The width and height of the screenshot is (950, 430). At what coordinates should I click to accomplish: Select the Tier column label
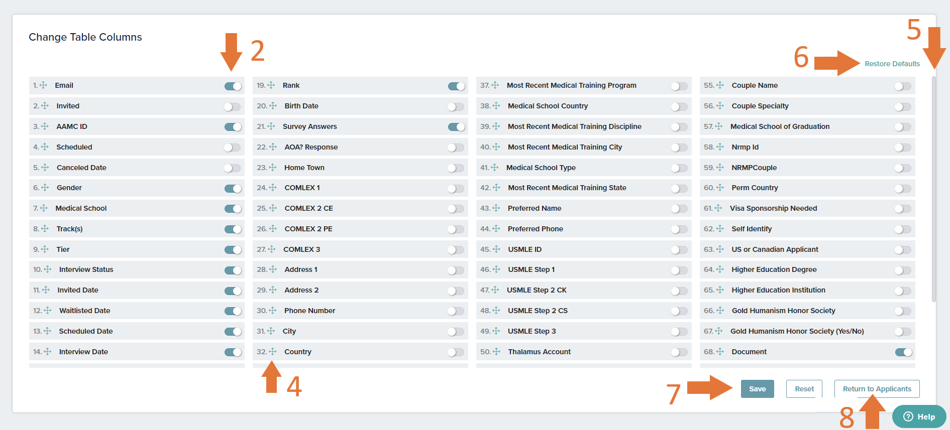click(x=63, y=249)
